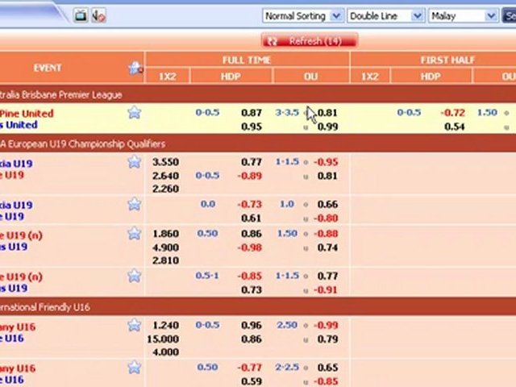Click star for U16 match with -0.77 odds
This screenshot has width=516, height=387.
134,368
